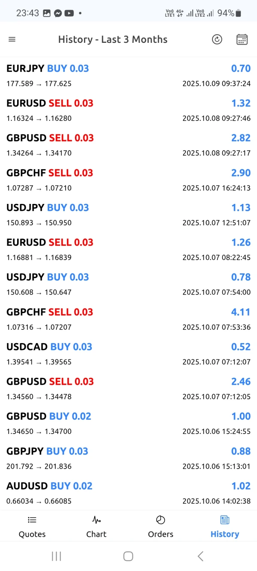Tap the Chart pulse icon
257x571 pixels.
click(96, 520)
